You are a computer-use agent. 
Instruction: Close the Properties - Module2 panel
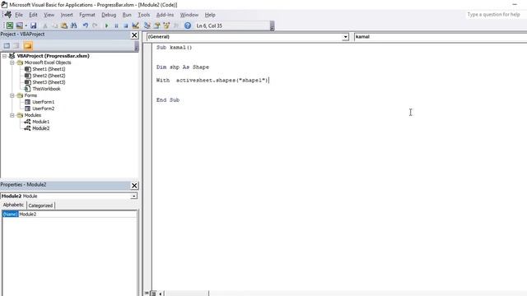134,186
